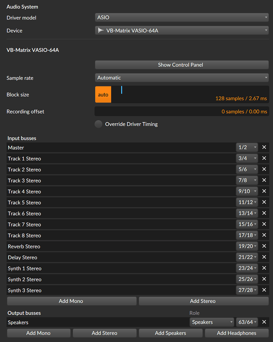Disable the auto block size mode

coord(103,94)
